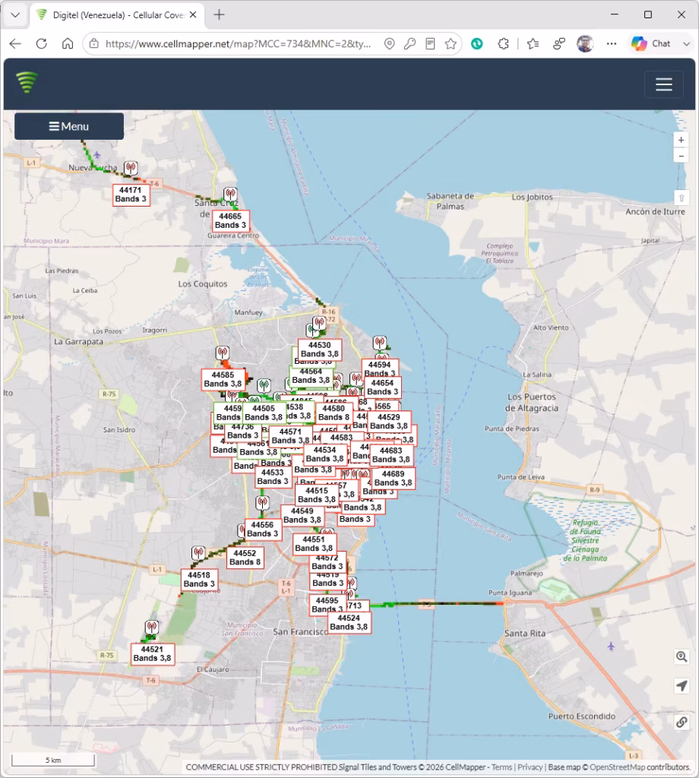The height and width of the screenshot is (778, 699).
Task: Select tower label 44533 Bands 3
Action: coord(273,477)
